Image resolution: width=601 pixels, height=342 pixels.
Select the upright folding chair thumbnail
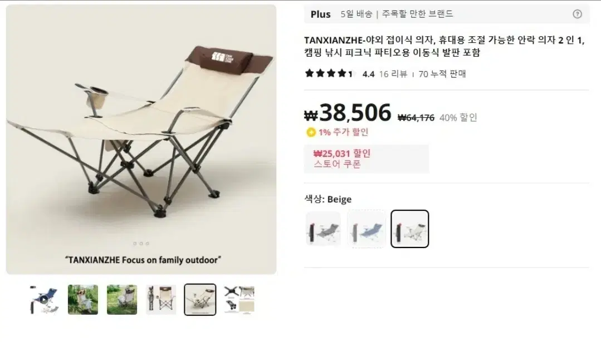point(161,300)
